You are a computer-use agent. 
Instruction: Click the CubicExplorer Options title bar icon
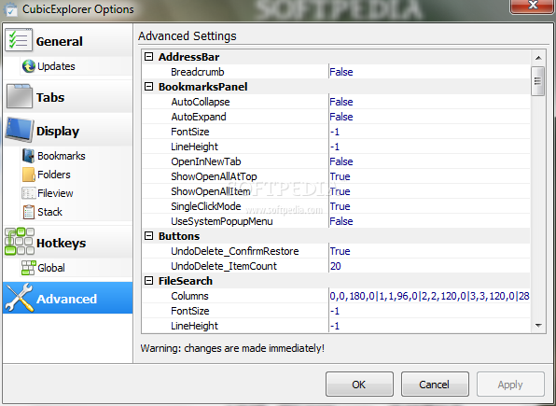point(10,9)
